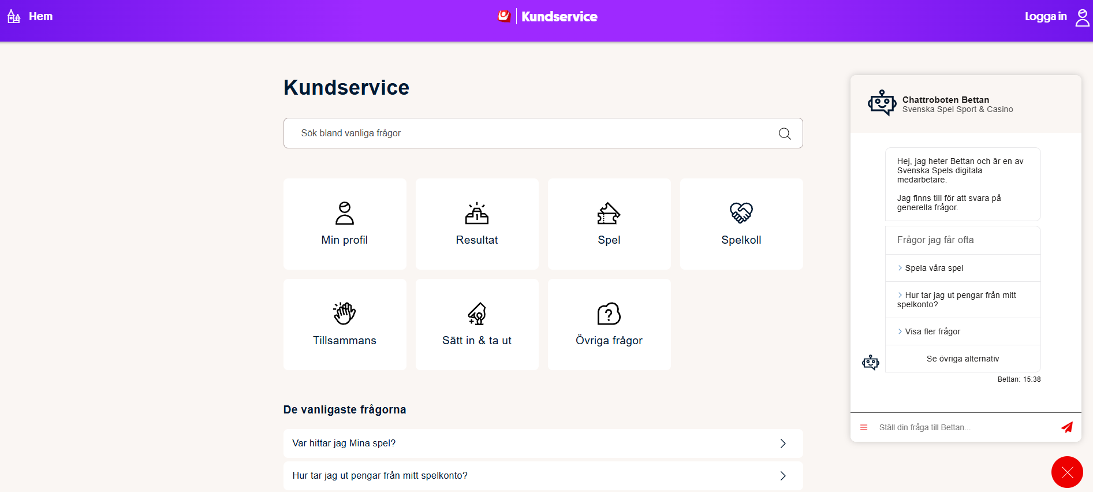Open the chat hamburger menu icon

(x=864, y=427)
